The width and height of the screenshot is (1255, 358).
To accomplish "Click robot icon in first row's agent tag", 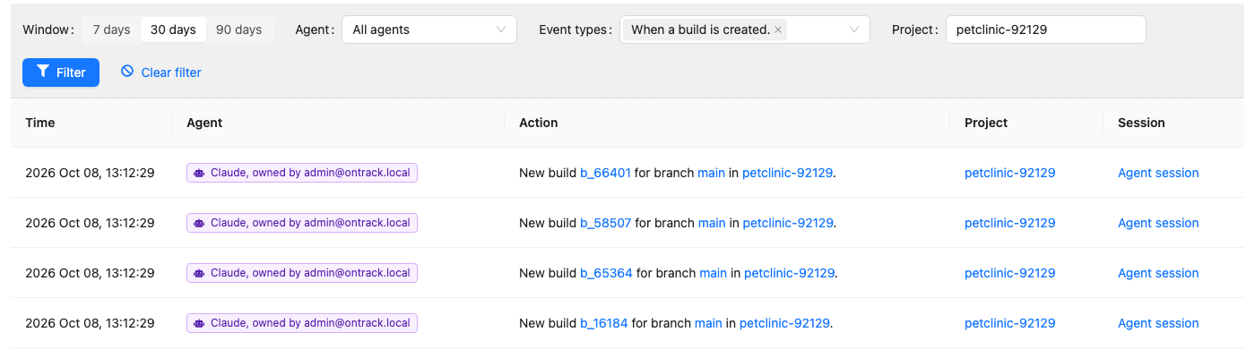I will tap(199, 173).
